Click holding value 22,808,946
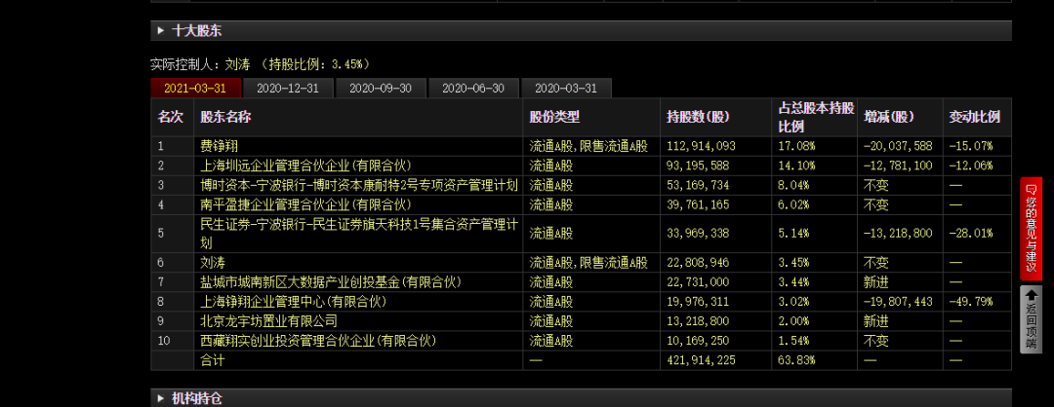Viewport: 1054px width, 407px height. pos(698,263)
